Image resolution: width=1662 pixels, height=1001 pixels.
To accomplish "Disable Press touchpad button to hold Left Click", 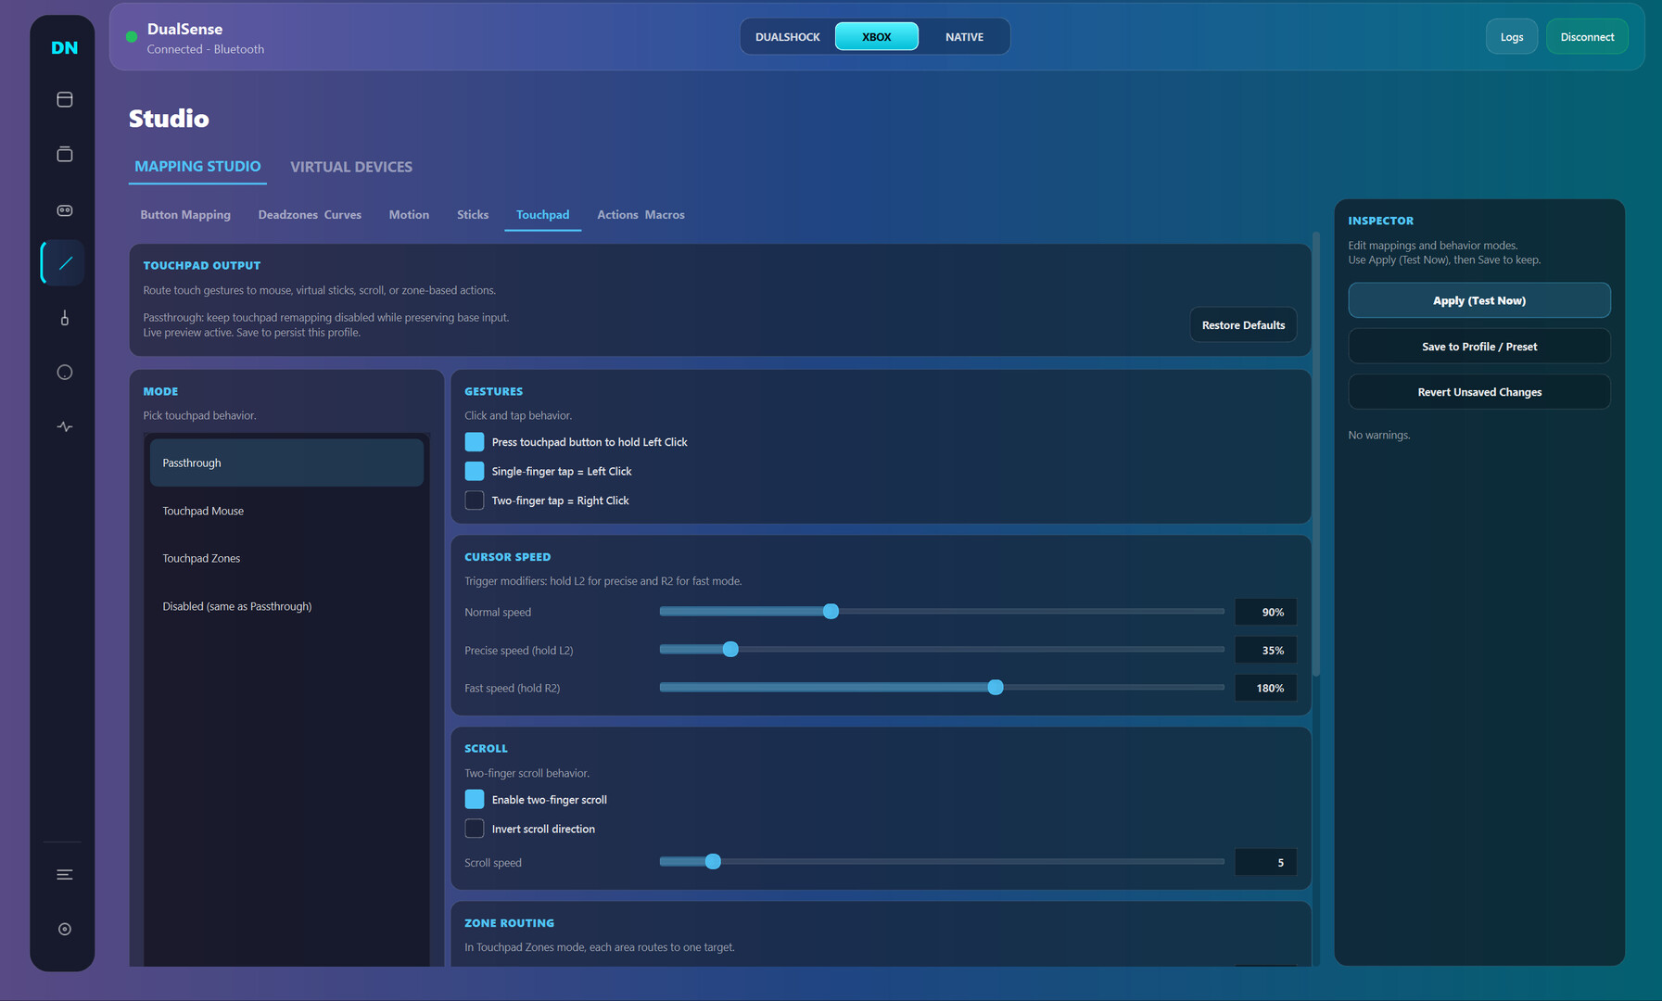I will 475,442.
